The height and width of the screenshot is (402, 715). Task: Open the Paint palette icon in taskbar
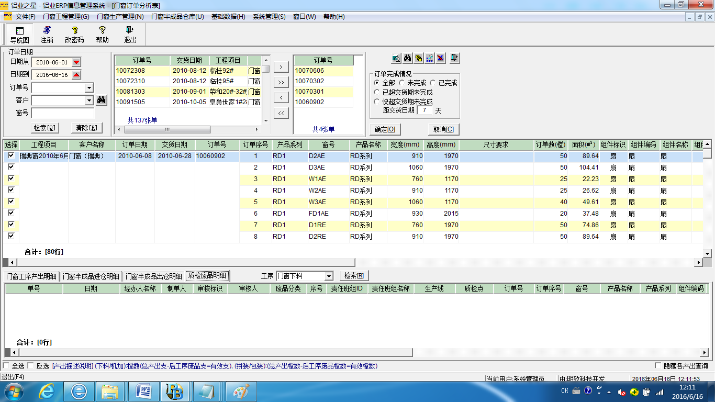[x=240, y=392]
